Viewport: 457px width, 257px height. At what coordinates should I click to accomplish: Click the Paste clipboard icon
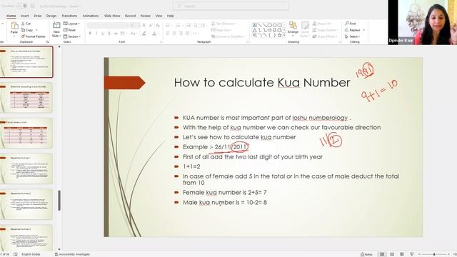pos(14,26)
